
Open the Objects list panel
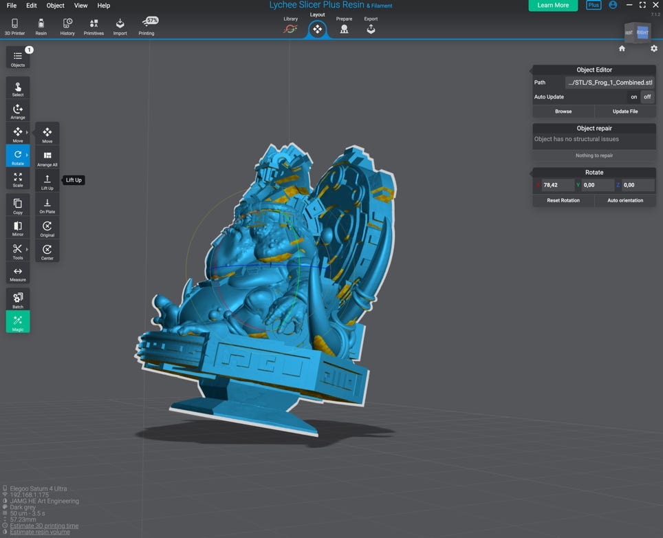18,58
